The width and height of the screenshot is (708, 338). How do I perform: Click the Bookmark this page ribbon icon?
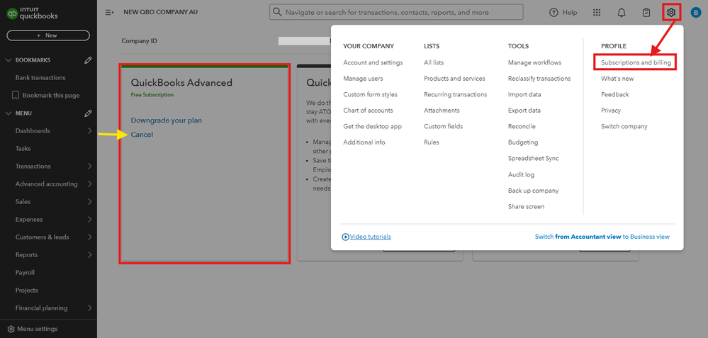tap(16, 95)
